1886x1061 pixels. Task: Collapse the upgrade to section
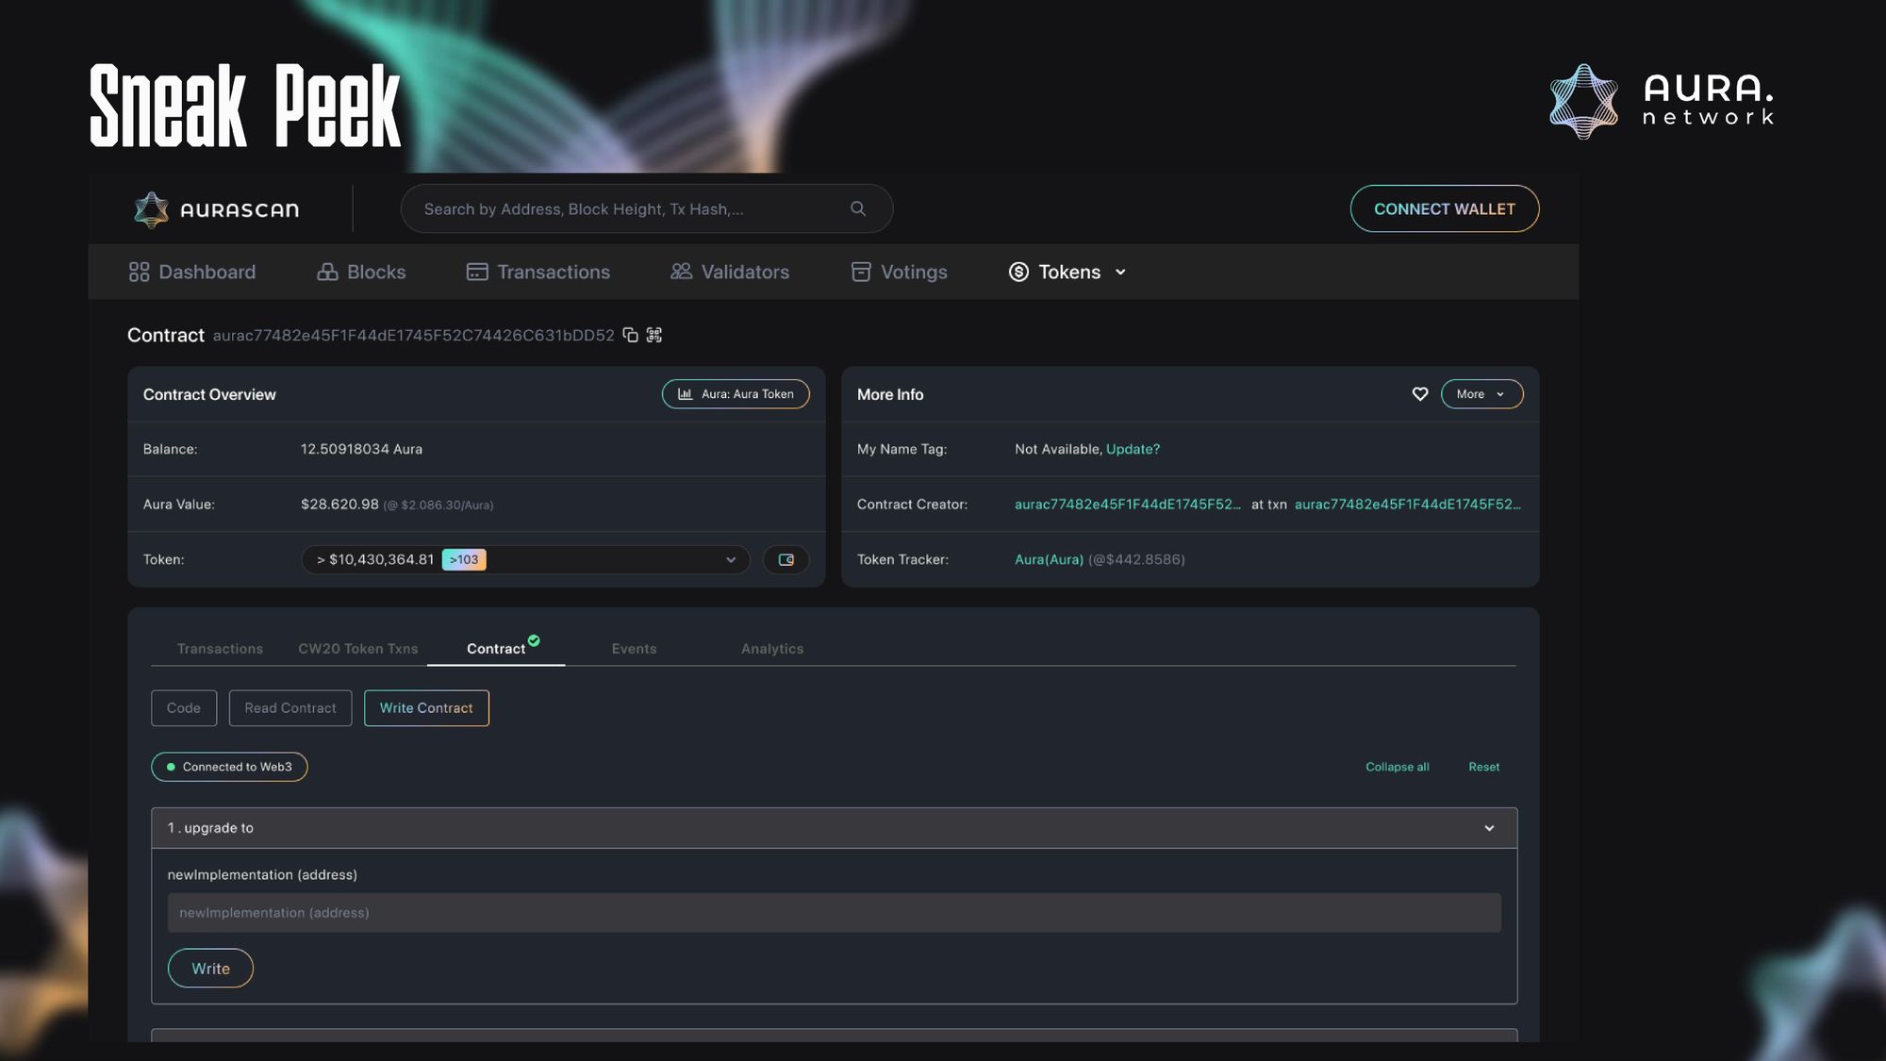(1489, 828)
